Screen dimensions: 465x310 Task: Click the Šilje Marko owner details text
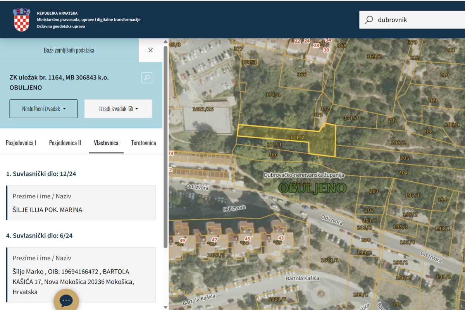[73, 282]
